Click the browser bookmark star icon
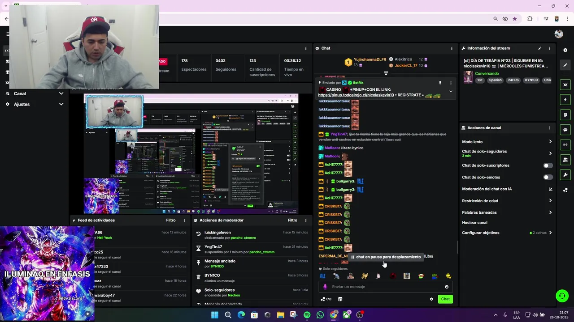Viewport: 574px width, 322px height. 515,19
